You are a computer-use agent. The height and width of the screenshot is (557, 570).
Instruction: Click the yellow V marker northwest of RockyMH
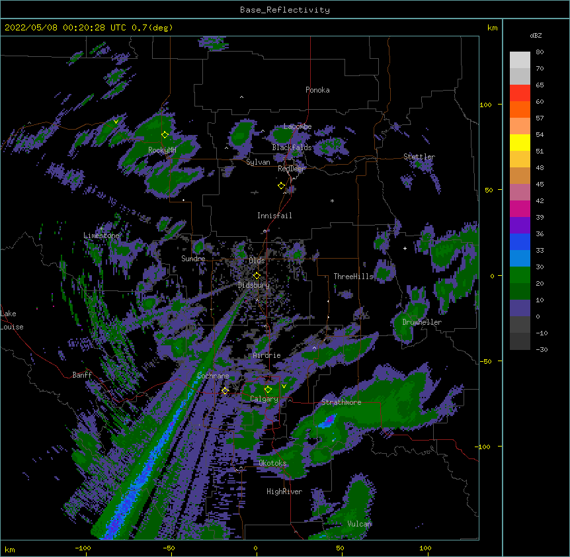[x=116, y=122]
